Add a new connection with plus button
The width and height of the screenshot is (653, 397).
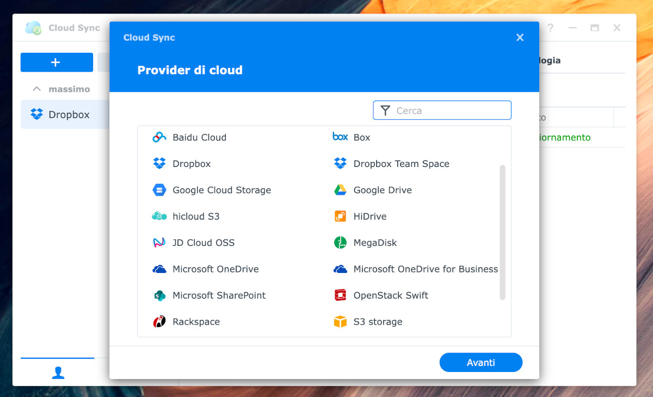click(x=57, y=63)
